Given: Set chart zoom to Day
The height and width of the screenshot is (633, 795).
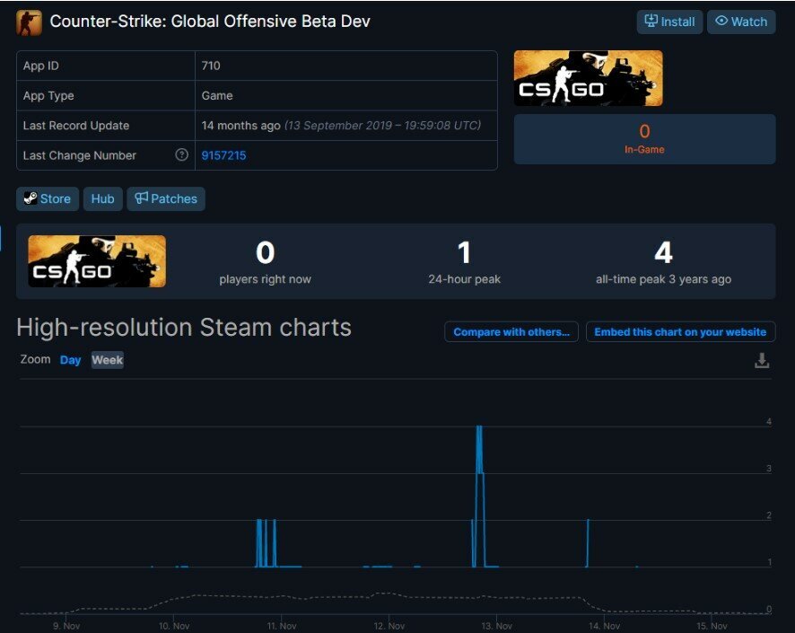Looking at the screenshot, I should tap(71, 360).
